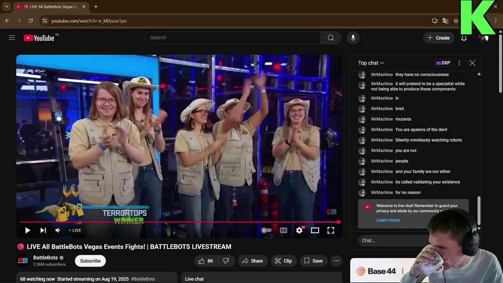This screenshot has height=283, width=503.
Task: Click the install app icon in address bar
Action: [435, 21]
